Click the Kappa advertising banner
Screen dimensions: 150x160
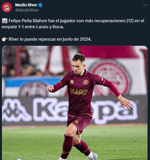[x=75, y=111]
